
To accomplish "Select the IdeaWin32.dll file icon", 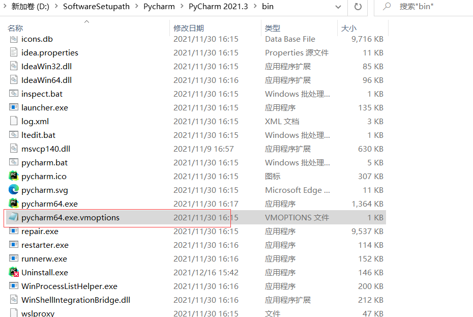I will [x=14, y=66].
